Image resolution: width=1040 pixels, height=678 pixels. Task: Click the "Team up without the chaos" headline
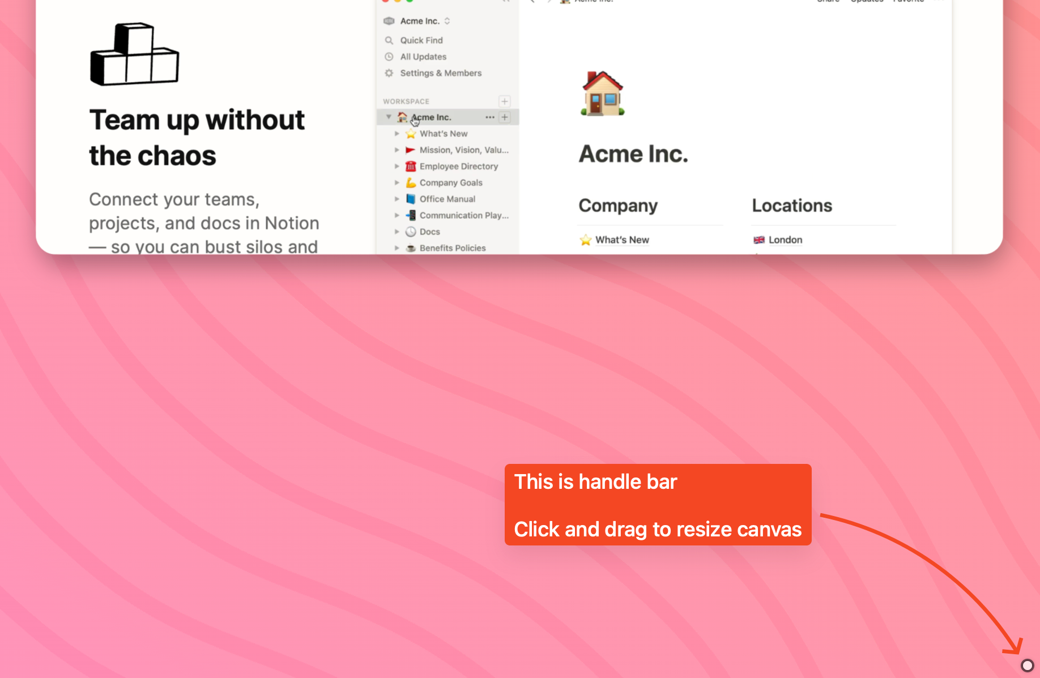point(197,138)
